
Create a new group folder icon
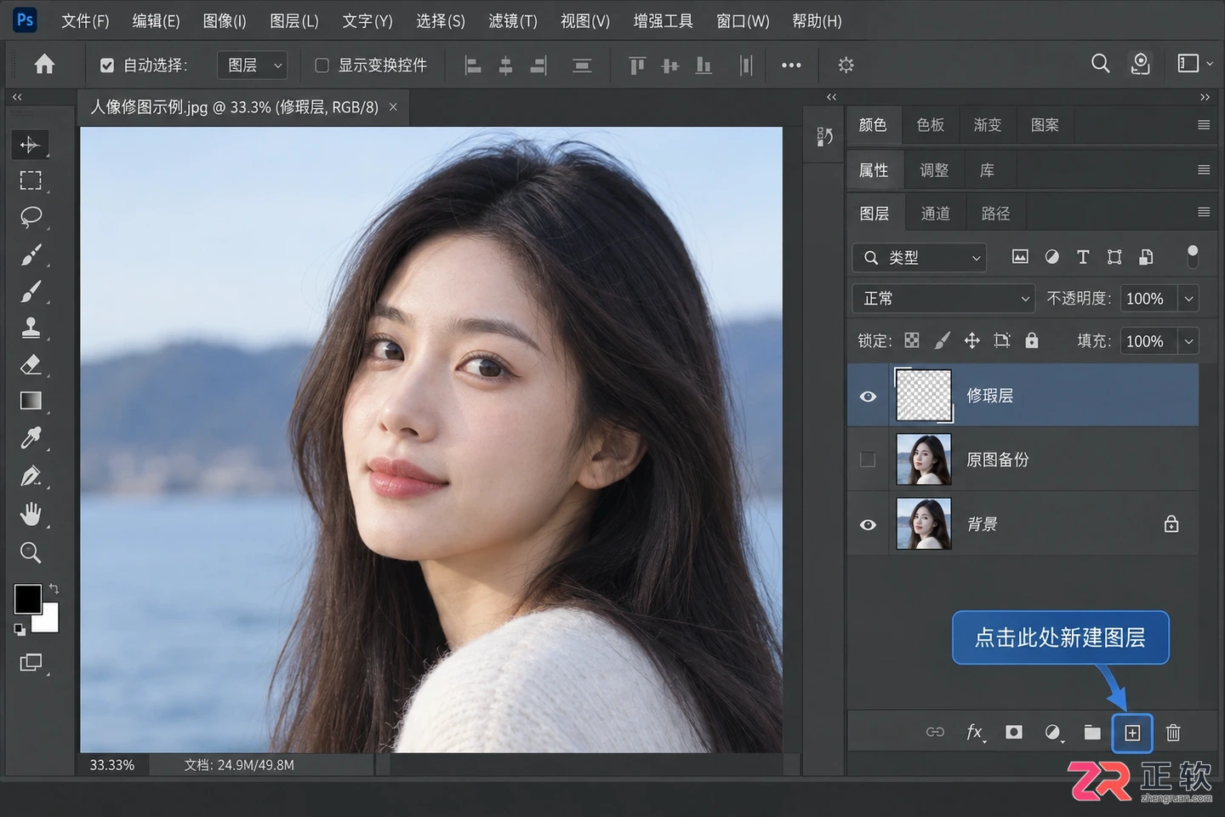click(x=1092, y=733)
